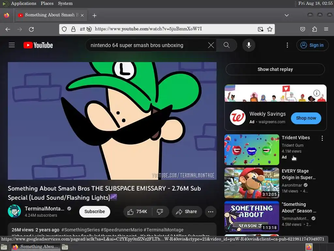Click the "Something About" Season title

pos(299,208)
